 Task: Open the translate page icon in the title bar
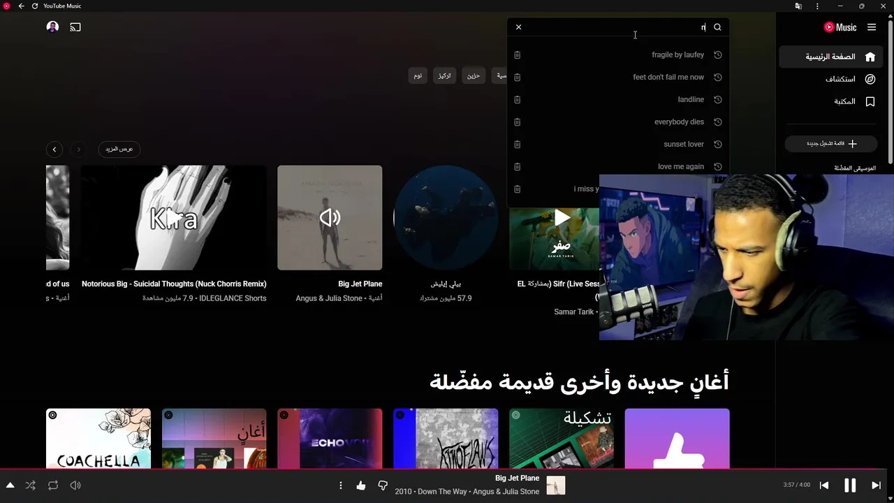798,6
